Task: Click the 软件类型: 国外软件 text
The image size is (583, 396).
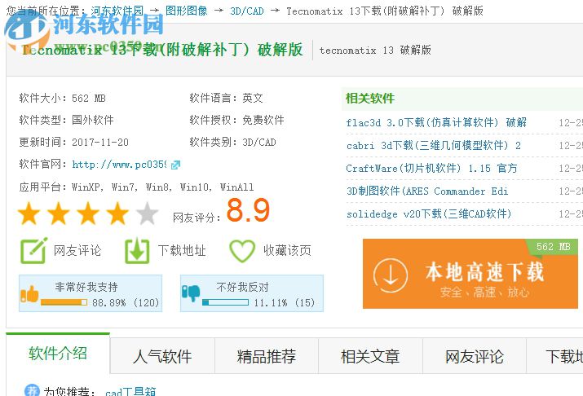Action: (66, 120)
